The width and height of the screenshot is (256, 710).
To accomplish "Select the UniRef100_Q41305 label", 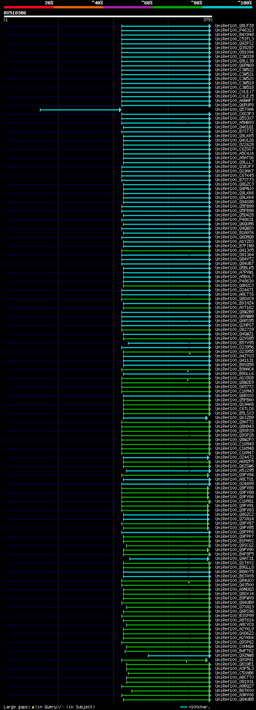I will click(x=234, y=250).
